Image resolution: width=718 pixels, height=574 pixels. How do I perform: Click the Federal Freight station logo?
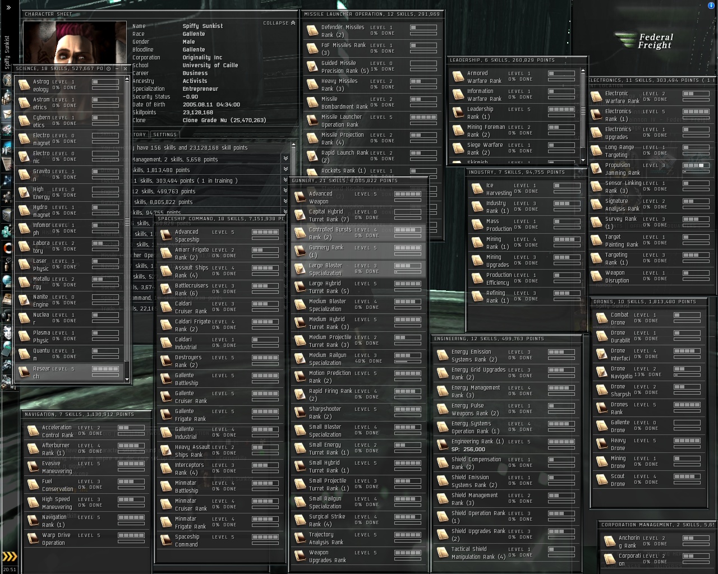[645, 41]
